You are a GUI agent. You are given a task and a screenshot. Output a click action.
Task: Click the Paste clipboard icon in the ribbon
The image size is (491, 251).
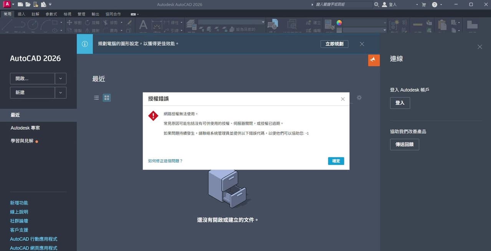[x=442, y=25]
